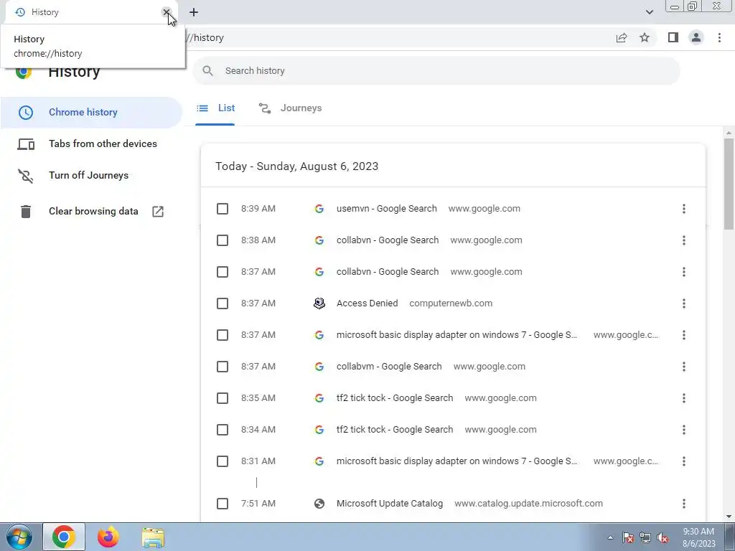Launch Firefox from the taskbar
This screenshot has width=735, height=551.
[x=108, y=537]
